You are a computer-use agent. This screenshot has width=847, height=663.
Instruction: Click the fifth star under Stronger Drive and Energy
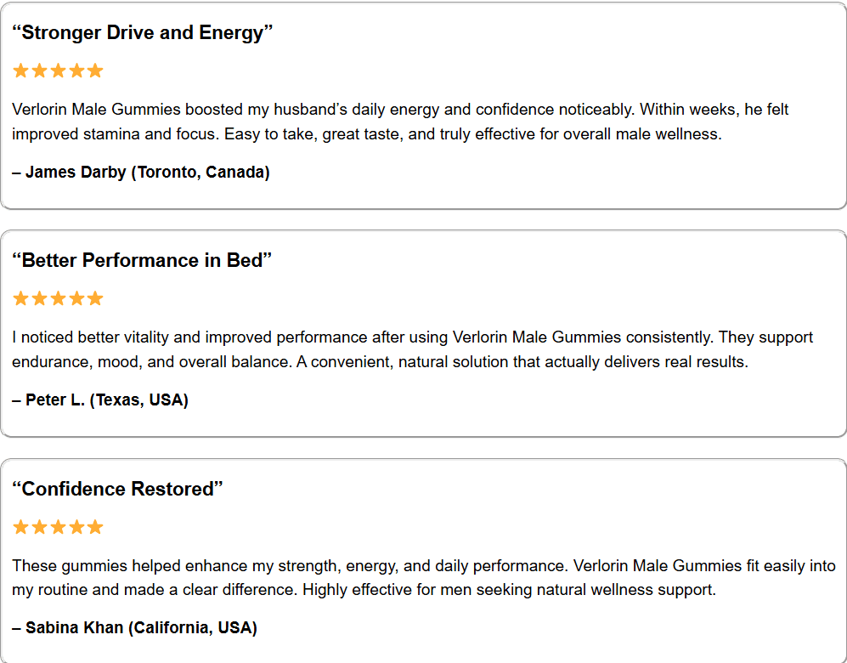tap(95, 71)
